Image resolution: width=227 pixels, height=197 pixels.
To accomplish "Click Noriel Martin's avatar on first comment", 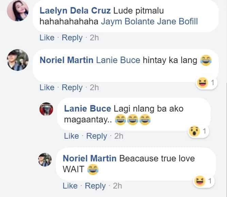I will 18,60.
